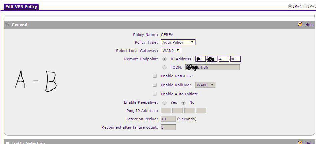Open the Policy Type dropdown
This screenshot has width=316, height=144.
click(x=178, y=42)
